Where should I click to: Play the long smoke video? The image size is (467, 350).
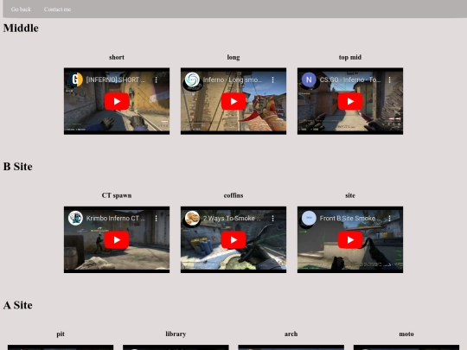[x=233, y=101]
